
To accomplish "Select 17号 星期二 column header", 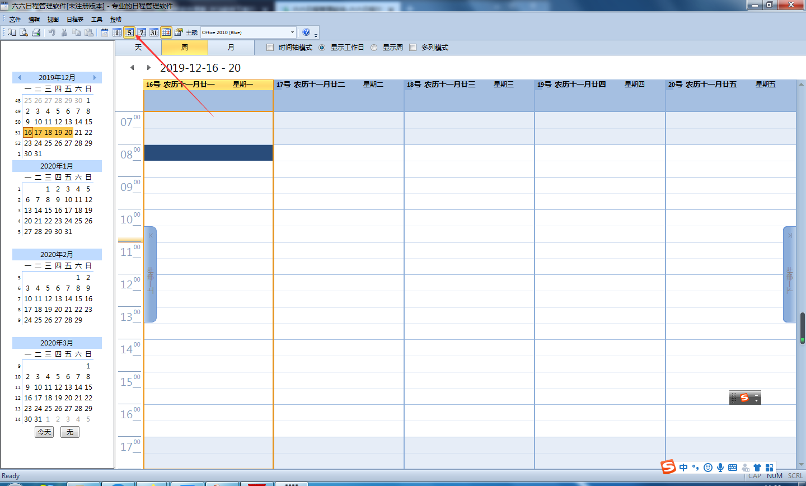I will coord(339,85).
